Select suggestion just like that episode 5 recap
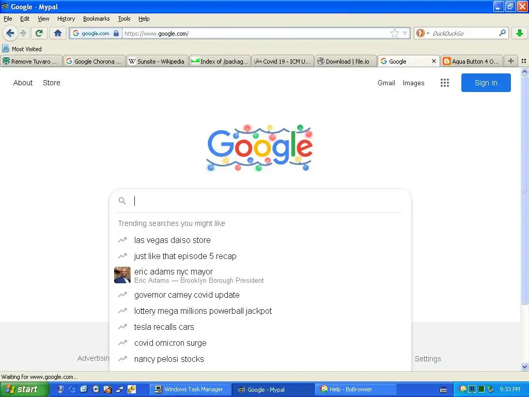 point(260,256)
